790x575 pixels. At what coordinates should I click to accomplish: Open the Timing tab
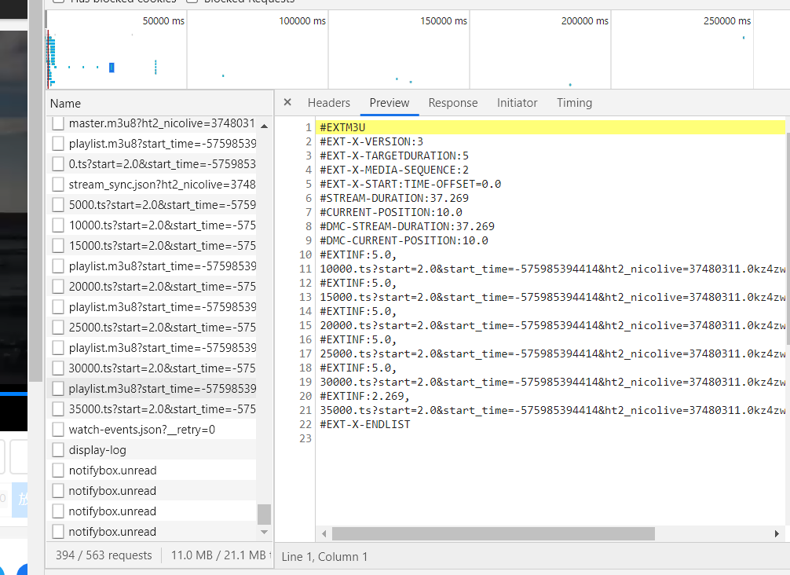pyautogui.click(x=574, y=103)
